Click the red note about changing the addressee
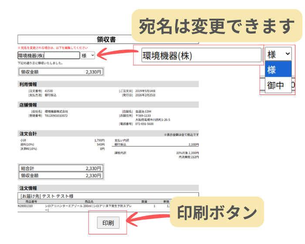The image size is (305, 244). [x=53, y=48]
